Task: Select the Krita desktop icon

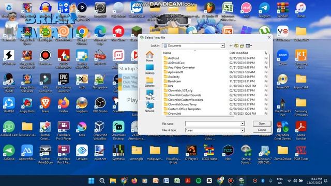Action: 82,129
